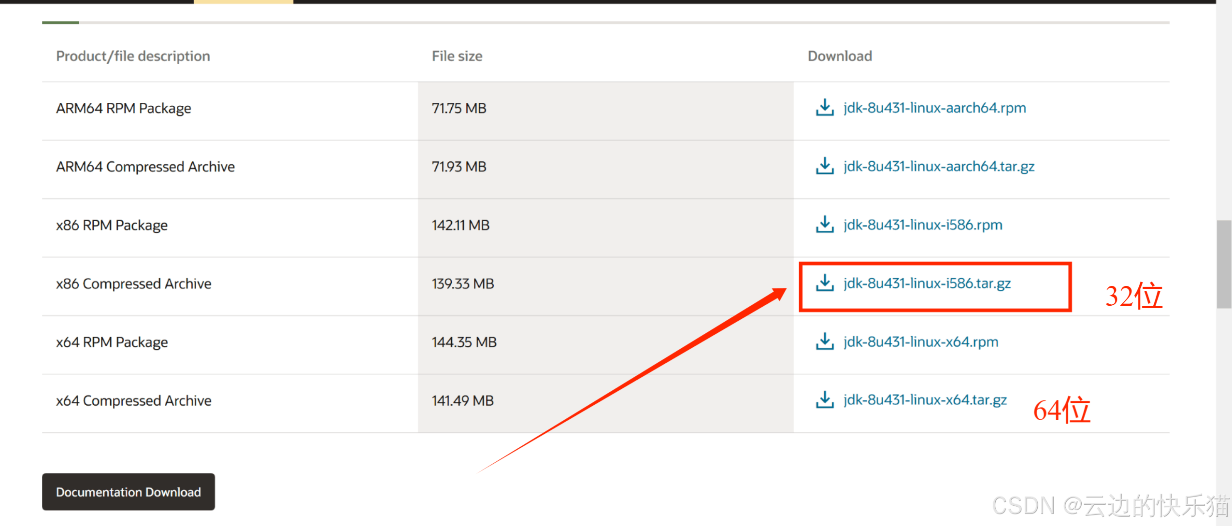
Task: Select the x64 RPM Package description
Action: [x=112, y=342]
